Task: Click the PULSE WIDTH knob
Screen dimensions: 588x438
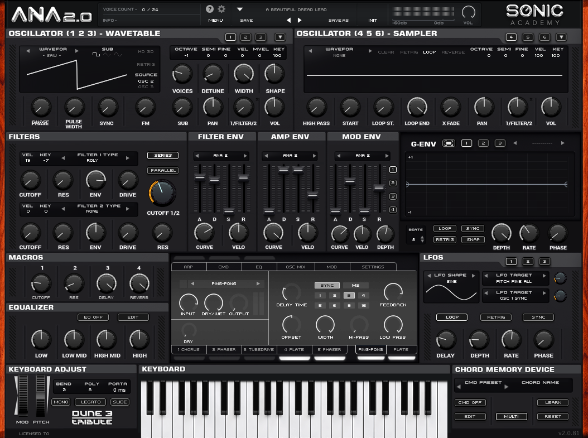Action: coord(74,108)
